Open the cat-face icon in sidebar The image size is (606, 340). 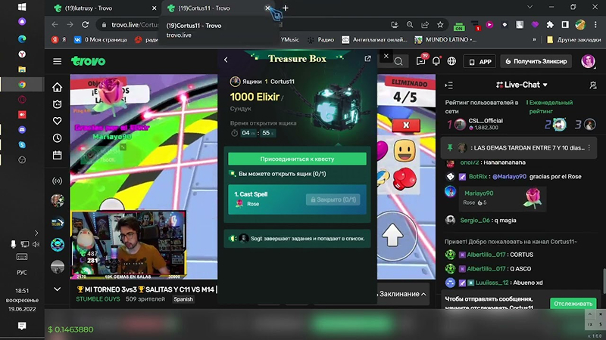pos(58,104)
